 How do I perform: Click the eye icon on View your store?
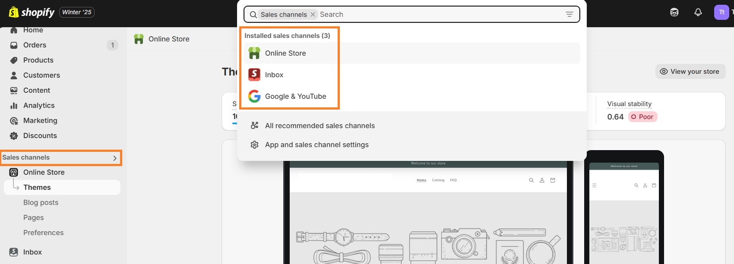click(x=664, y=72)
